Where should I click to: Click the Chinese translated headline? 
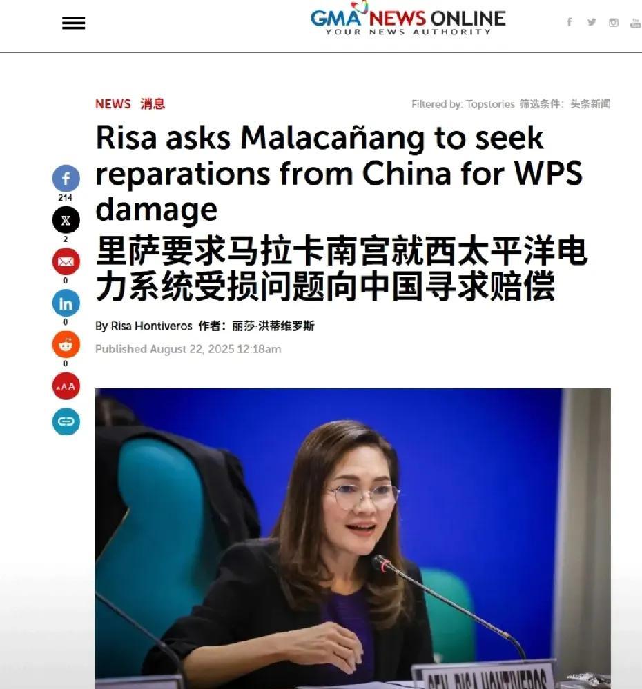[x=342, y=268]
